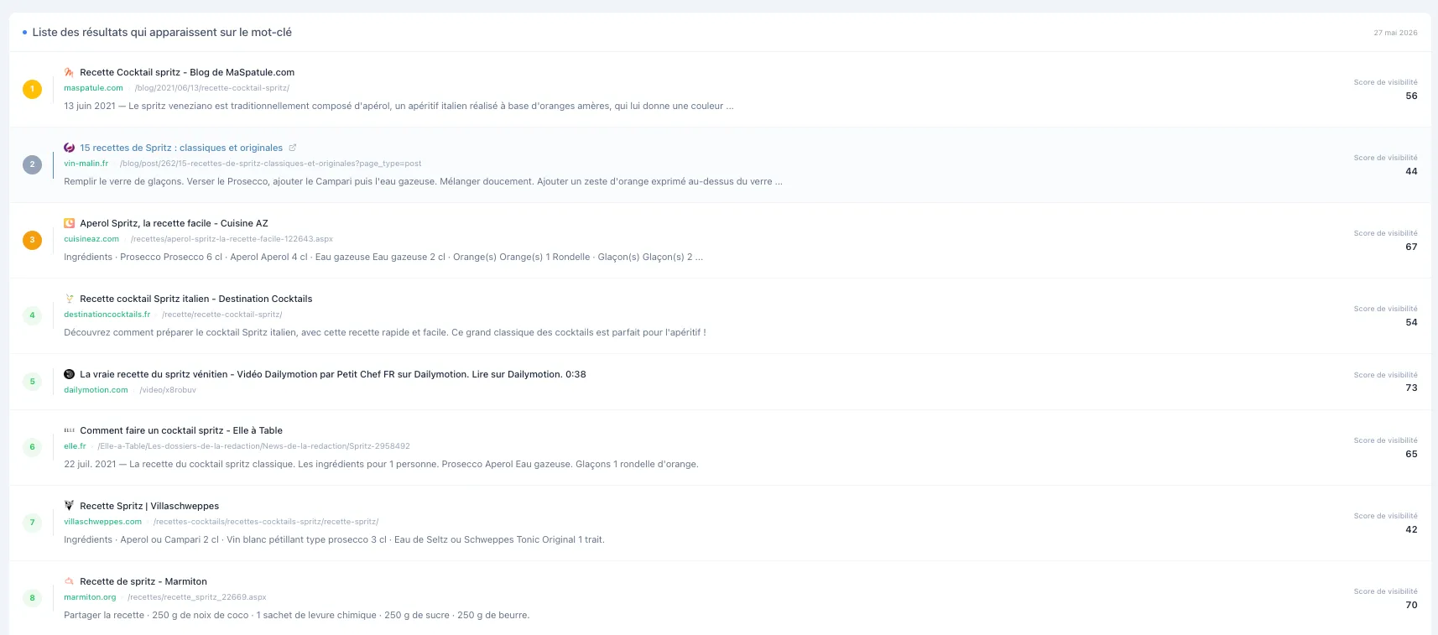
Task: Click snippet starting 'Partager la recette · 250 g'
Action: [296, 615]
